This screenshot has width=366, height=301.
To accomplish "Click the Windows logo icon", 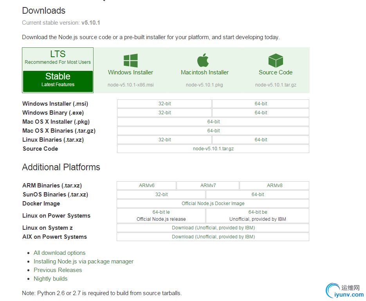I will [x=130, y=61].
